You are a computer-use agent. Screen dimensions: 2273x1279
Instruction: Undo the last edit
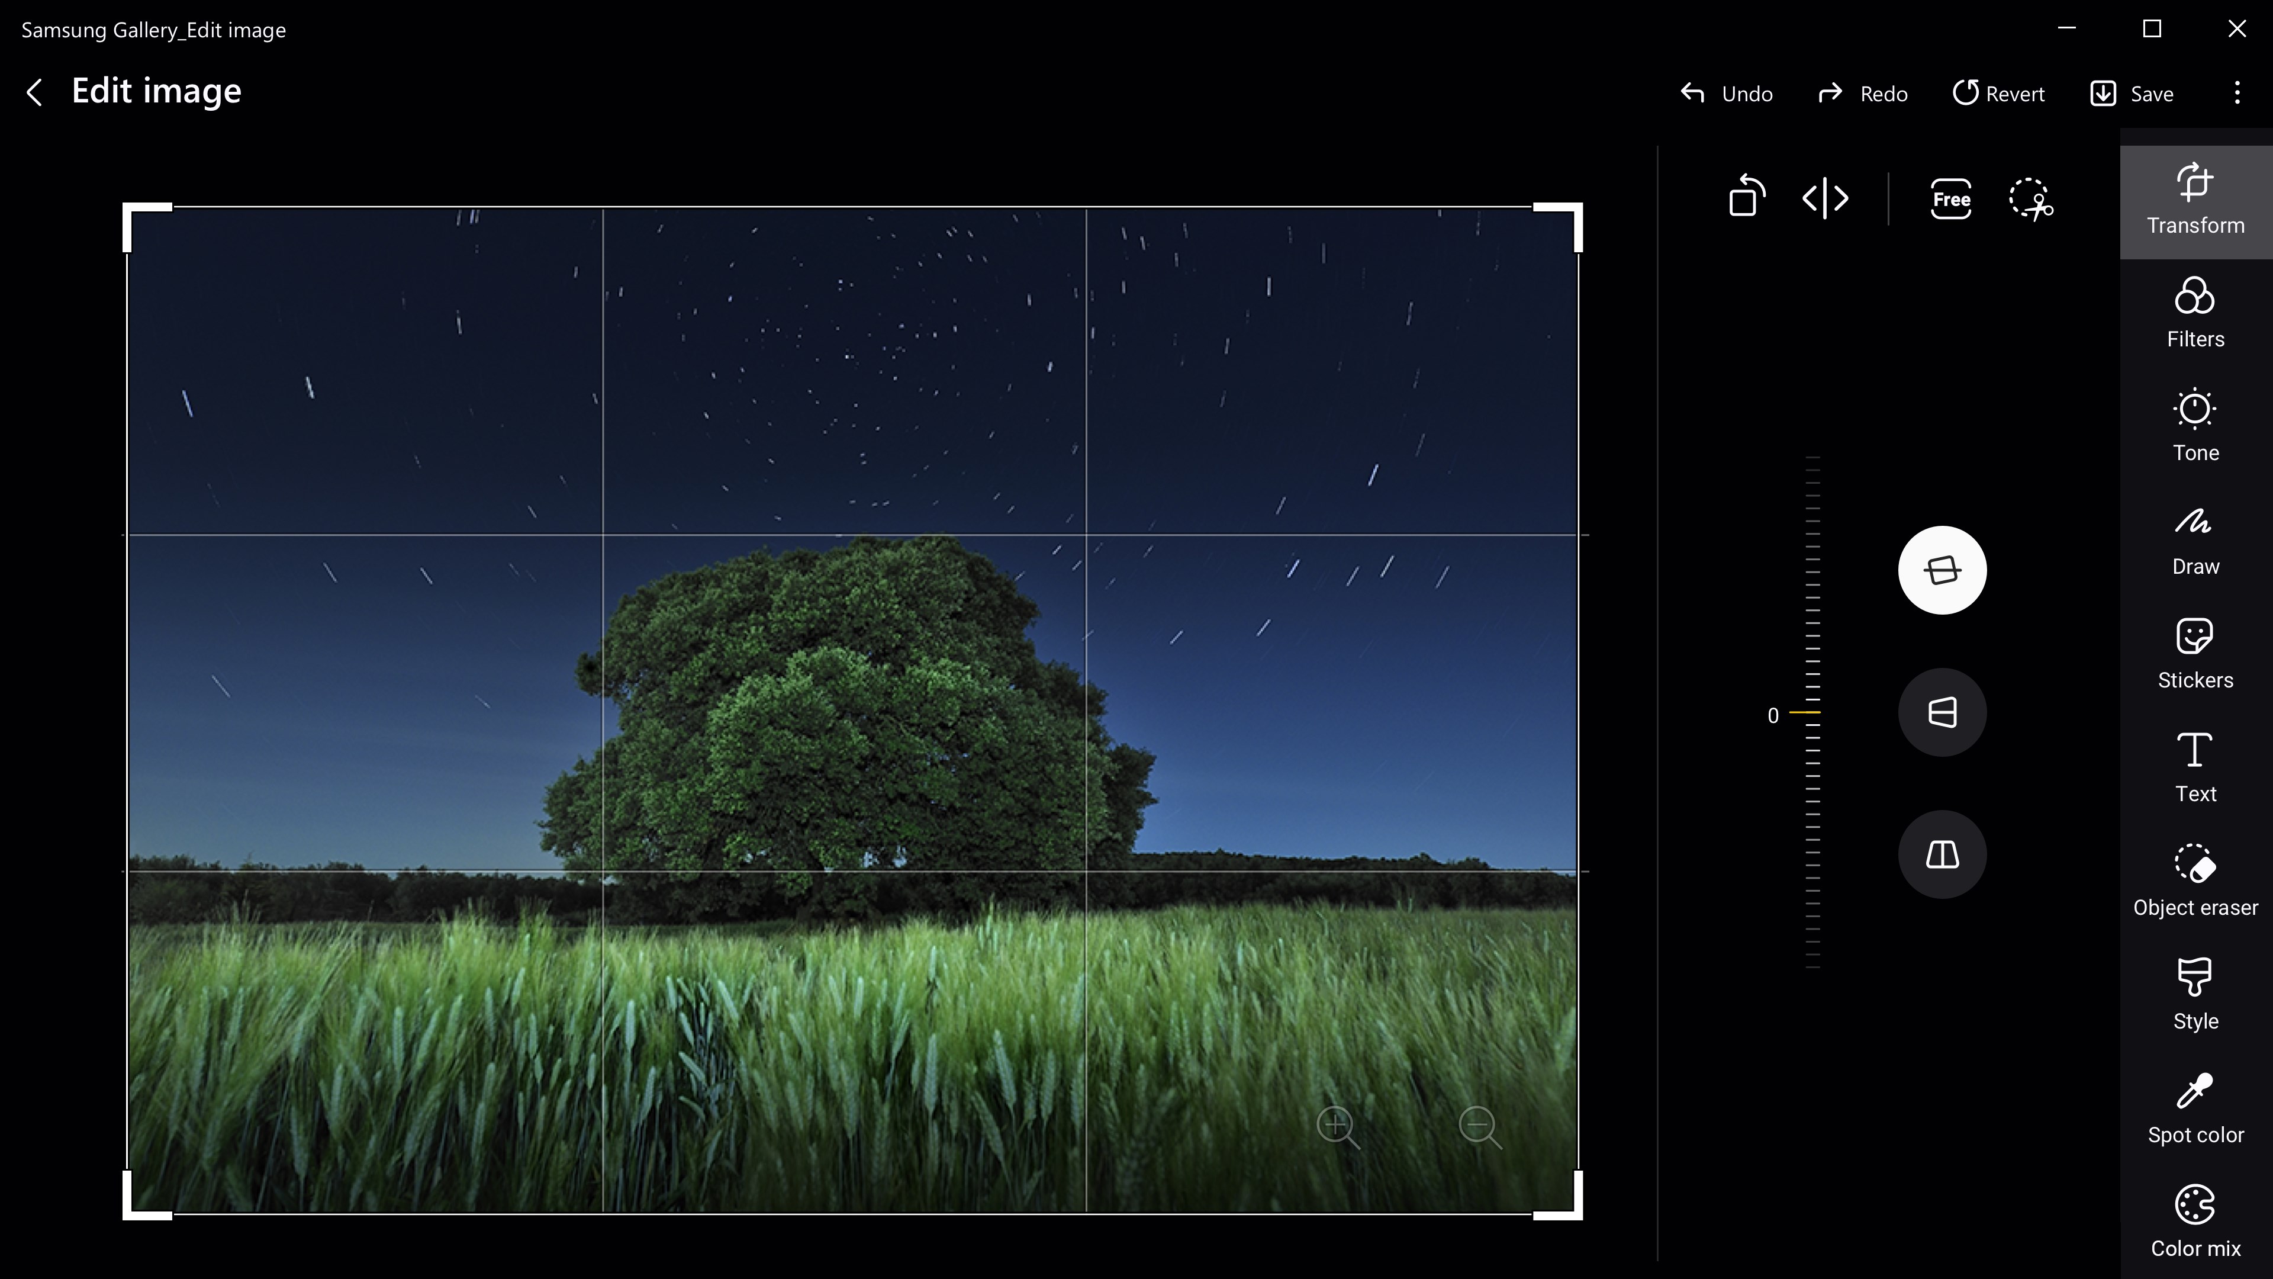click(x=1725, y=93)
